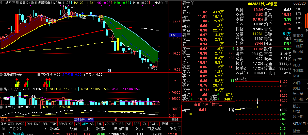Click the stock title 002823 凯中精密

[263, 4]
